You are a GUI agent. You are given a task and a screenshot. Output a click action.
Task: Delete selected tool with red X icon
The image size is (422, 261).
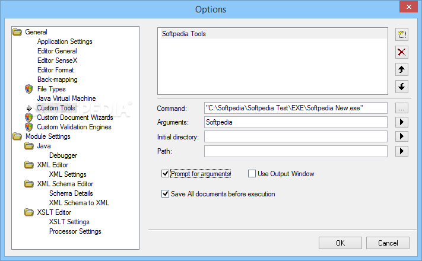402,52
